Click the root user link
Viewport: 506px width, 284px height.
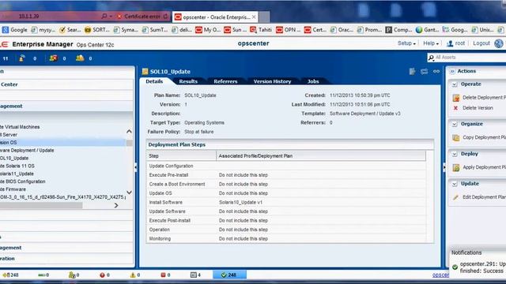coord(460,43)
